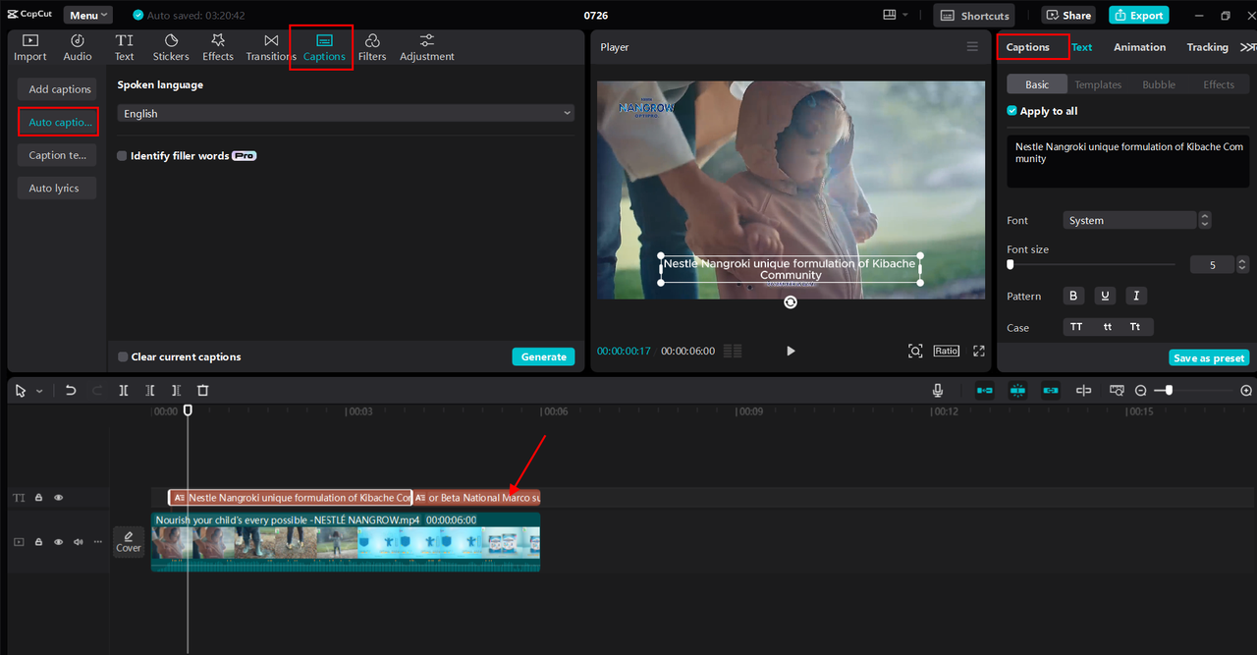Open the Shortcuts panel
1257x655 pixels.
(x=975, y=15)
